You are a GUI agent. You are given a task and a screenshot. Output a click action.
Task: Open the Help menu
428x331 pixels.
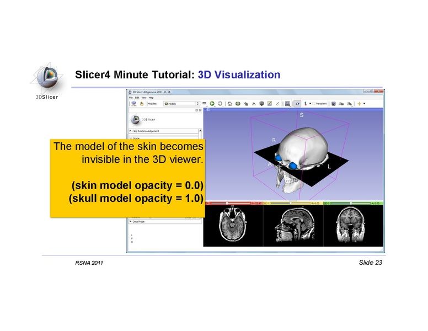coord(151,98)
